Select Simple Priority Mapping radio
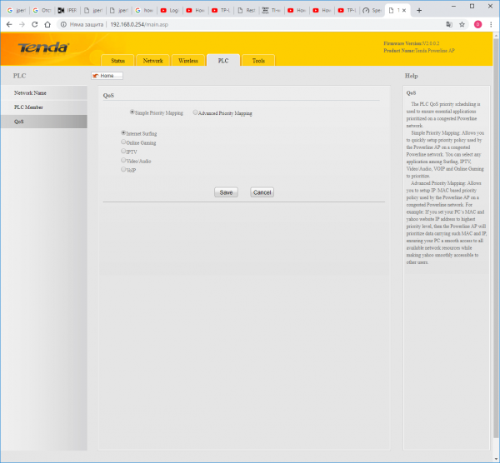Viewport: 500px width, 463px height. point(132,112)
